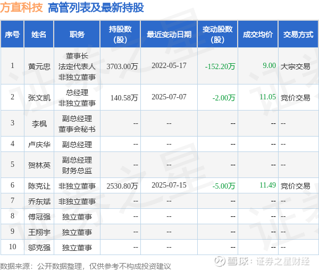This screenshot has height=271, width=319.
Task: Click 陈克让's position 非独立董事
Action: point(77,186)
